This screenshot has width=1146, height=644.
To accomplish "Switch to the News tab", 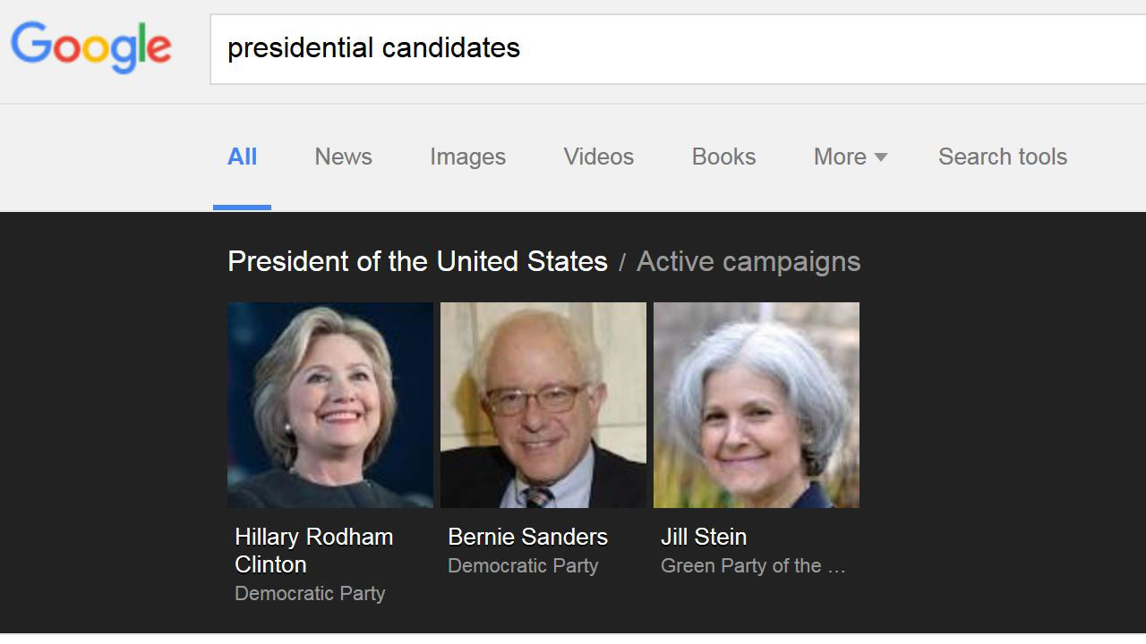I will [343, 157].
